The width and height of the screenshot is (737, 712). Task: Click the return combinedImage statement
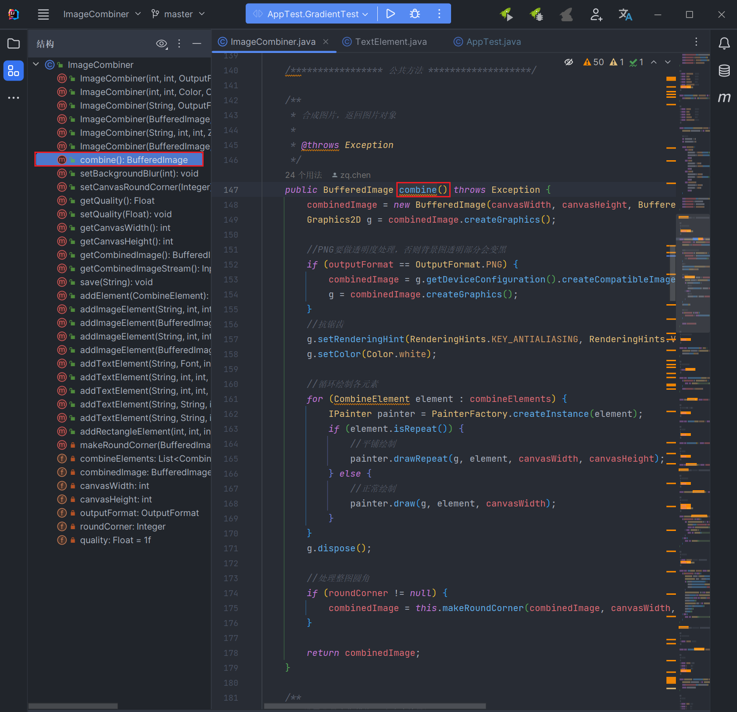click(x=363, y=653)
